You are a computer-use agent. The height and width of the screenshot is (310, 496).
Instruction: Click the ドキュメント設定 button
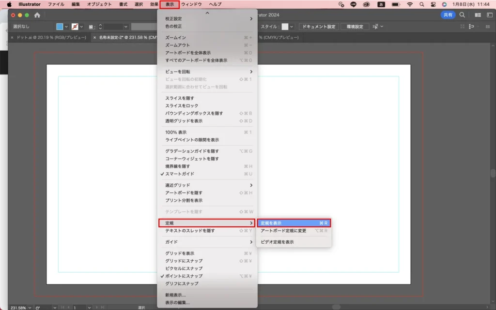click(318, 27)
